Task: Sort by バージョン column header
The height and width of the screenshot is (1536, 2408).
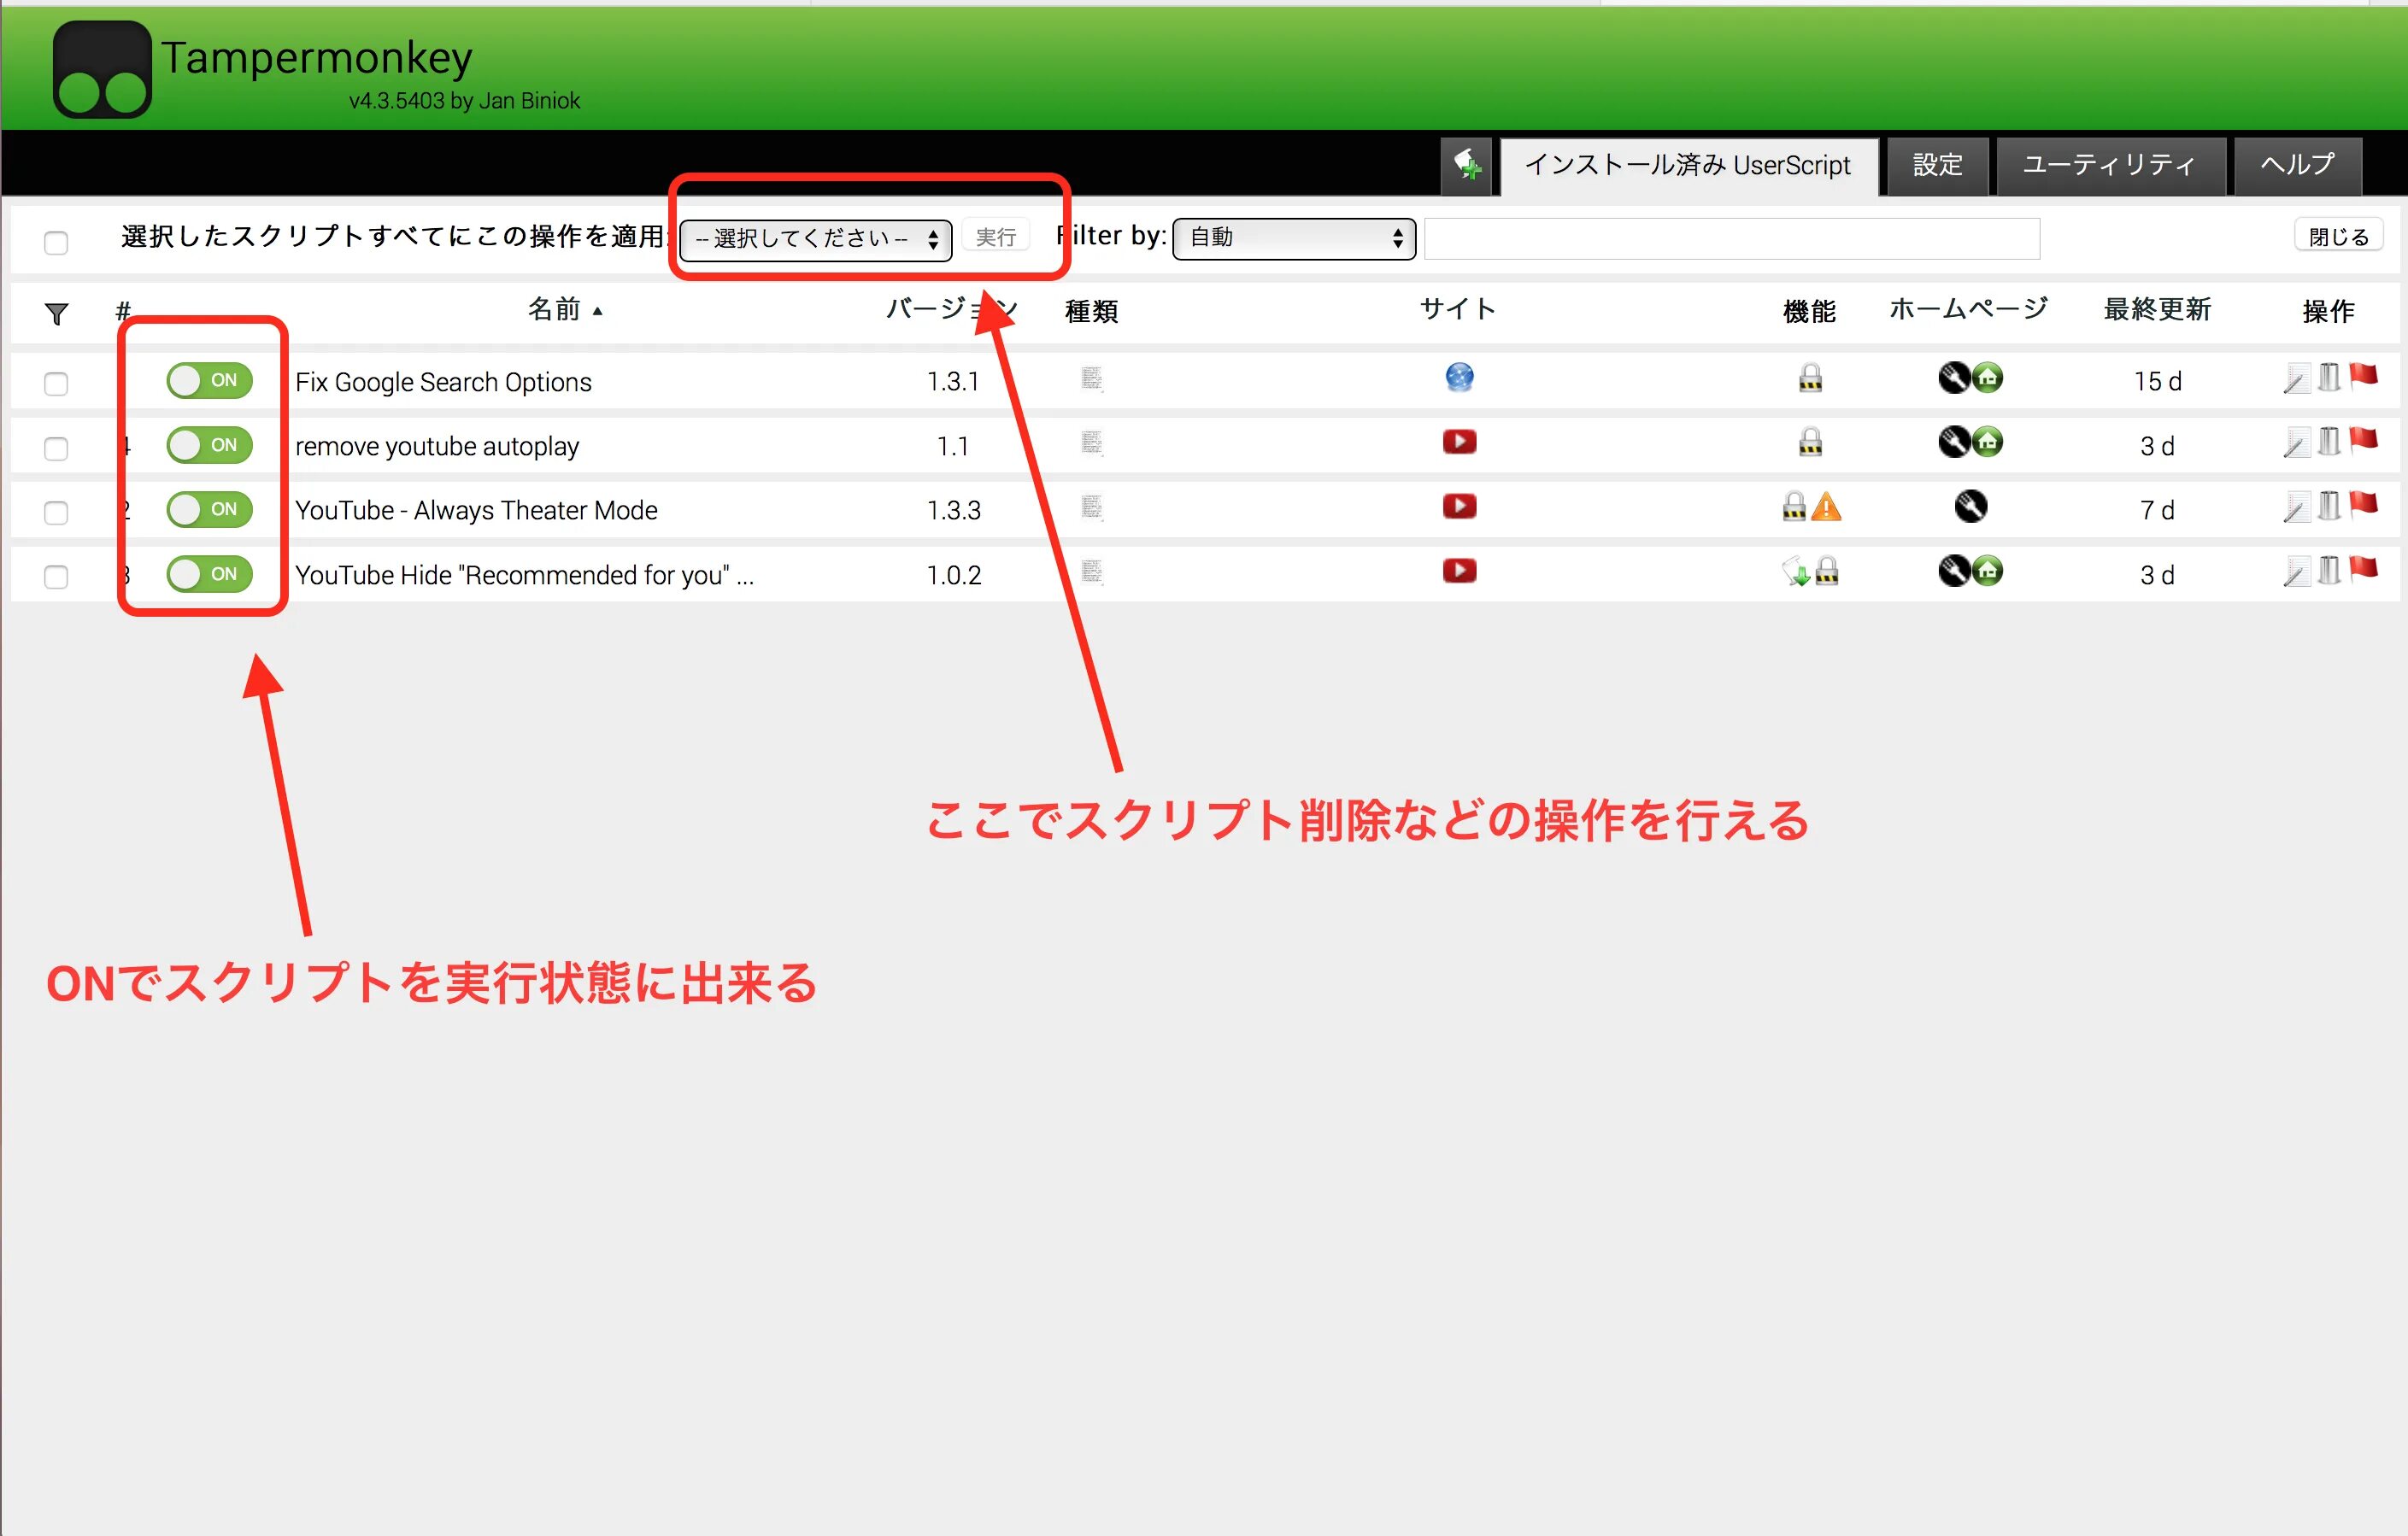Action: (x=952, y=310)
